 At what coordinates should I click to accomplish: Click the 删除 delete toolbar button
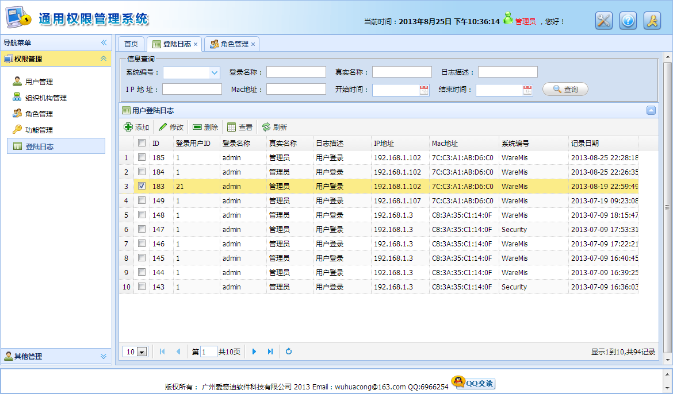coord(205,127)
